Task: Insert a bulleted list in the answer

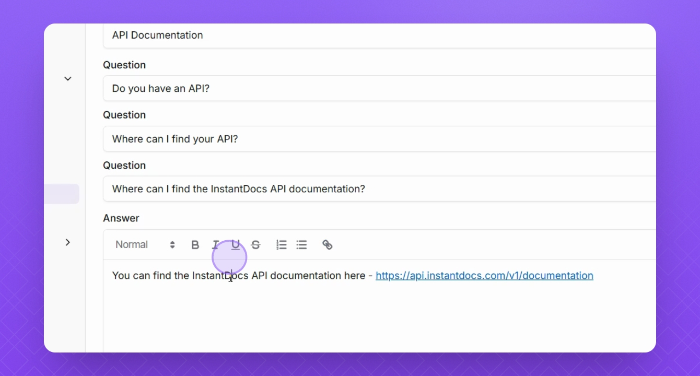Action: click(301, 244)
